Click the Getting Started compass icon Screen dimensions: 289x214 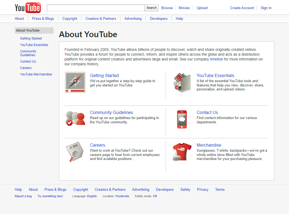click(75, 82)
